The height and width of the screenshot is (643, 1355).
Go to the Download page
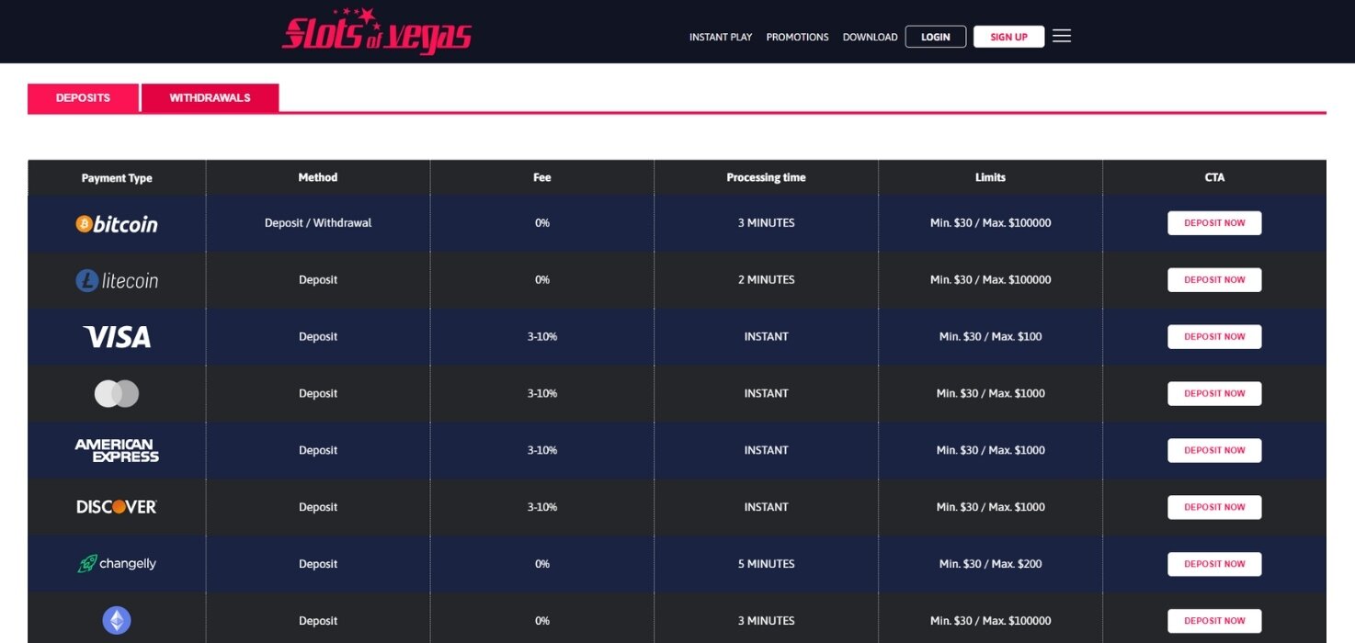[x=870, y=37]
